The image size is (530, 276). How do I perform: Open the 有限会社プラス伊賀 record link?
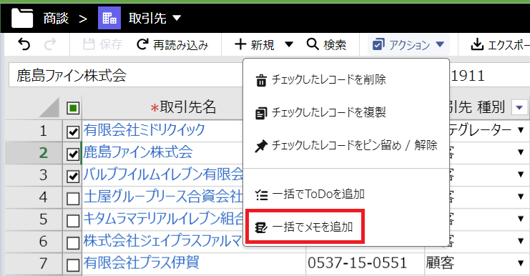[x=142, y=263]
